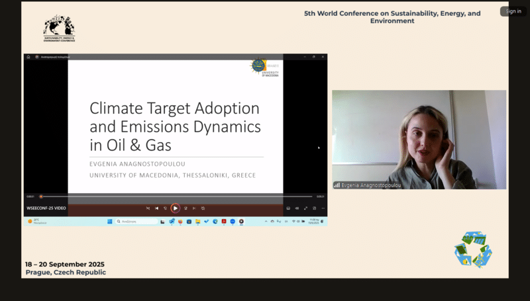Click the Evgenia Anagnostopoulou webcam video
Viewport: 530px width, 301px height.
coord(419,140)
